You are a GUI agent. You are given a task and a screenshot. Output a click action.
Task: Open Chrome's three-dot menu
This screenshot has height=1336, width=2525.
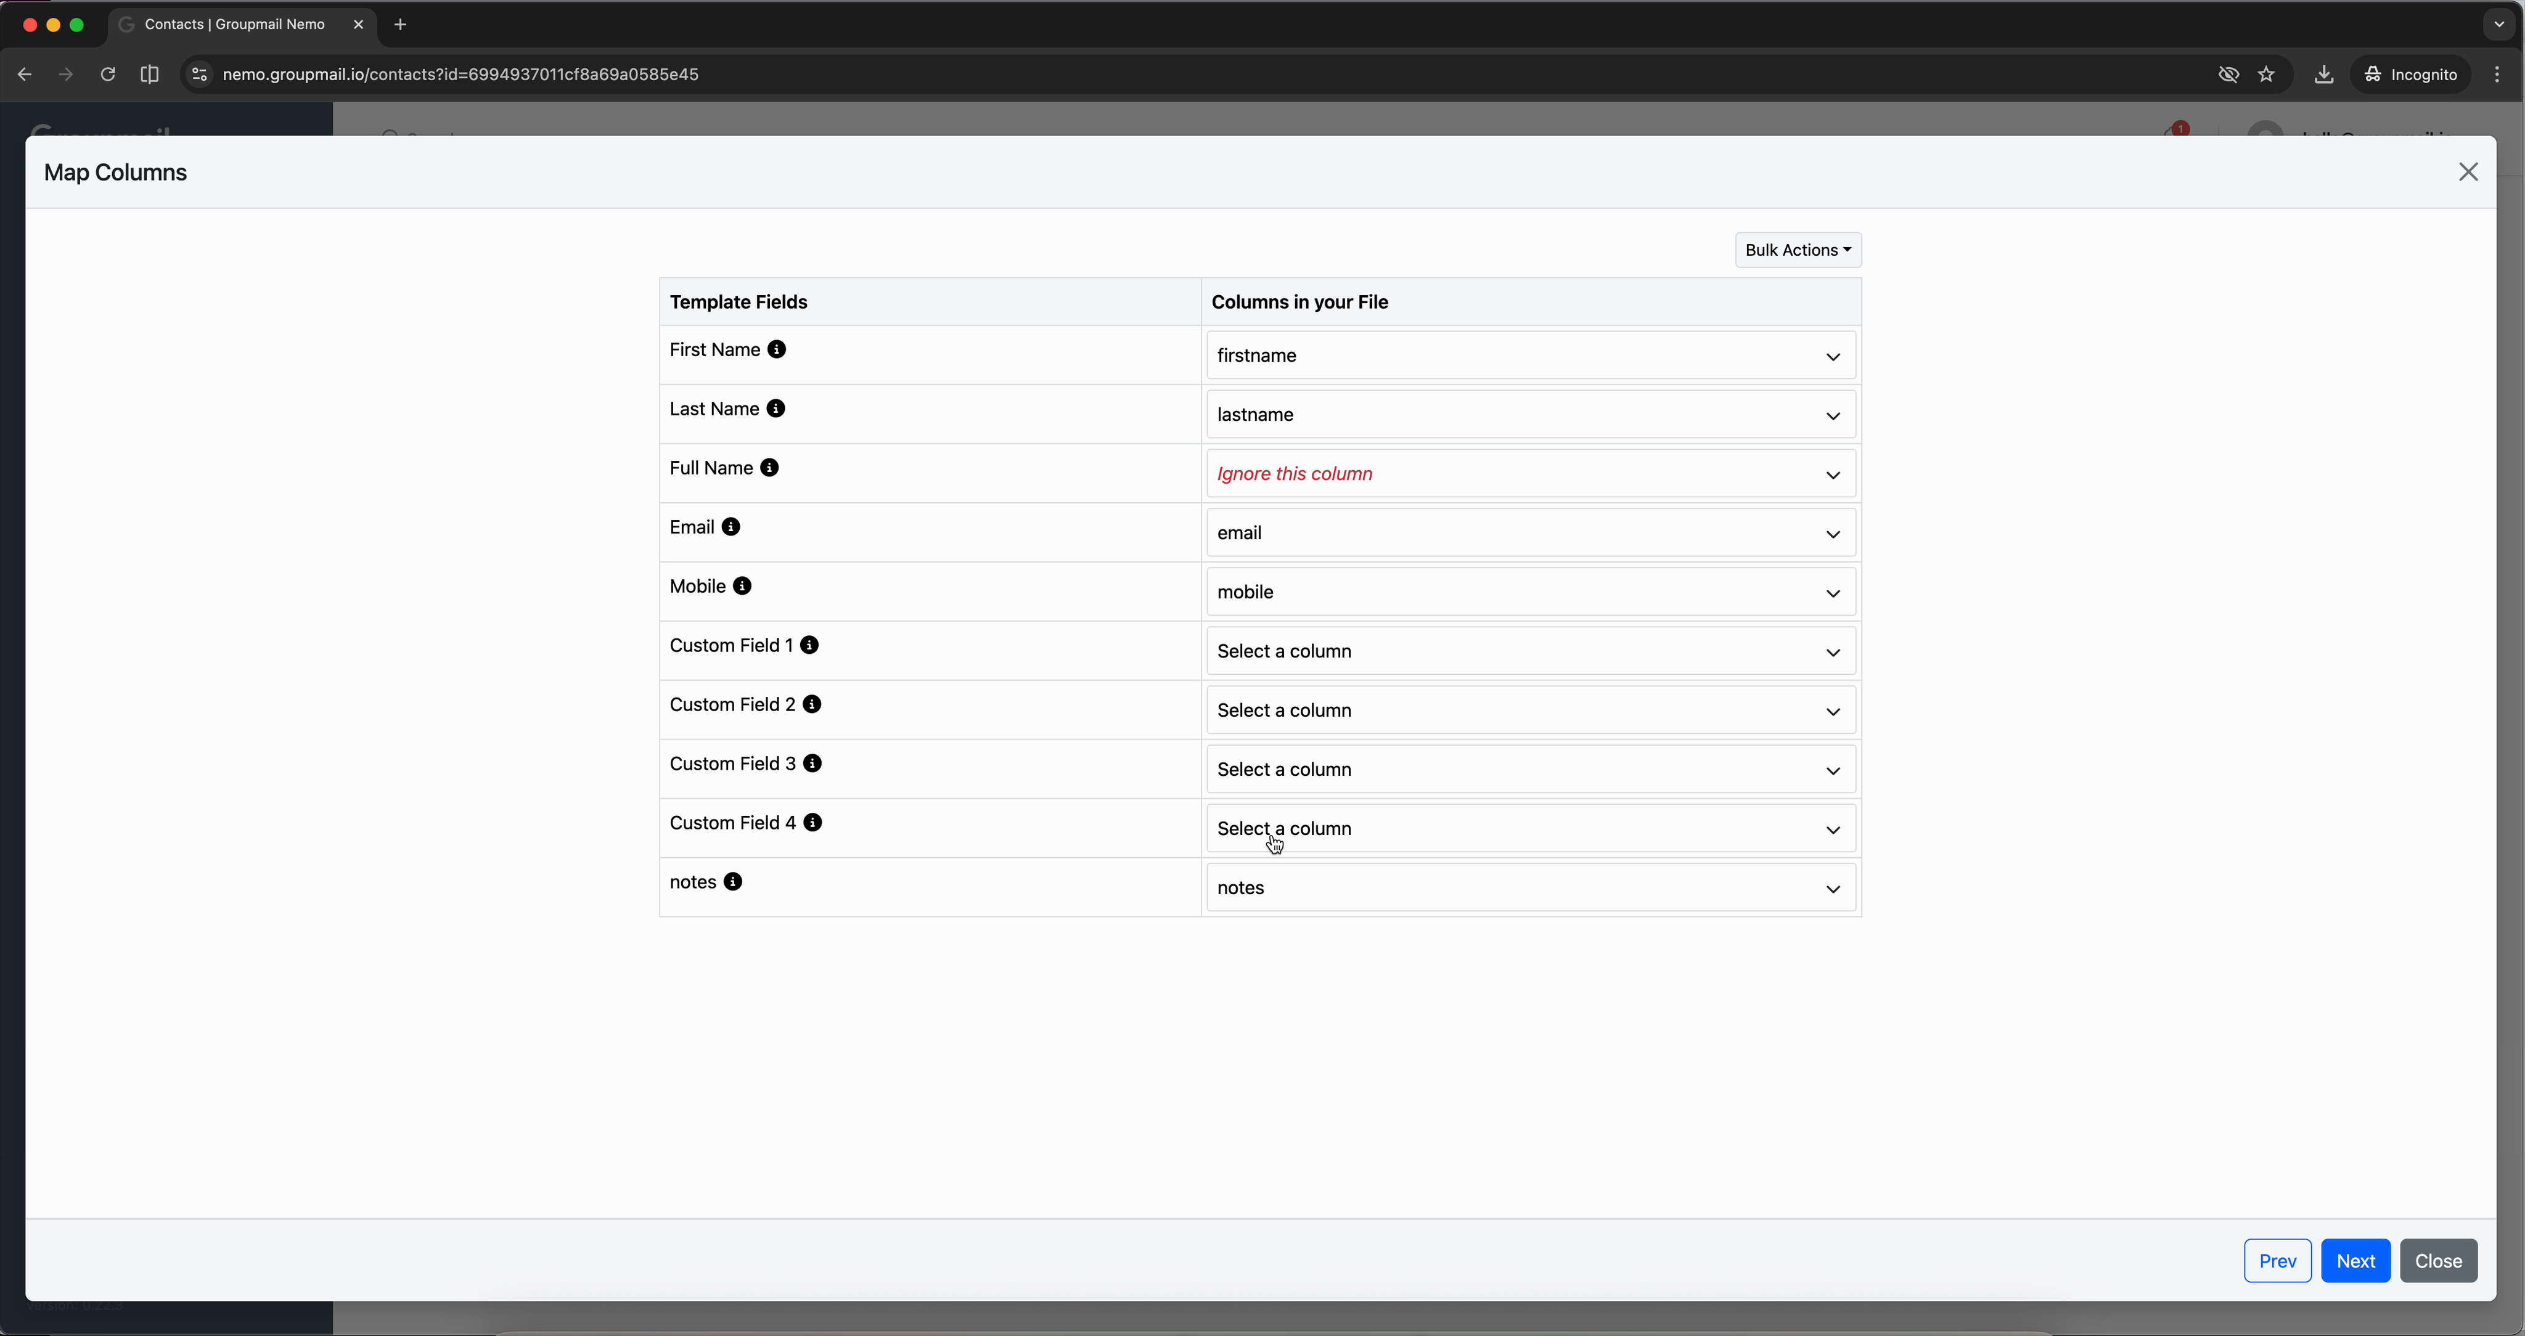point(2498,75)
